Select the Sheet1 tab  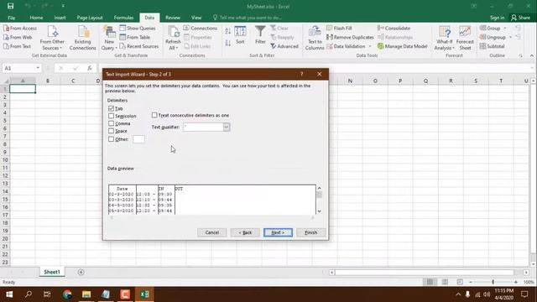click(x=52, y=272)
